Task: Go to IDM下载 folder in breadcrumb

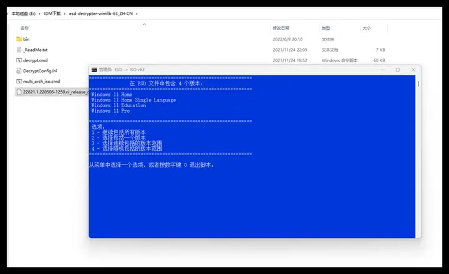Action: (x=52, y=14)
